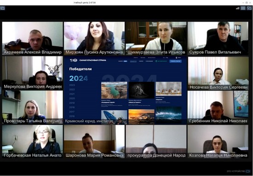
Task: Select Мирзоян Лусинэ Арутюновна video tile
Action: 94,38
